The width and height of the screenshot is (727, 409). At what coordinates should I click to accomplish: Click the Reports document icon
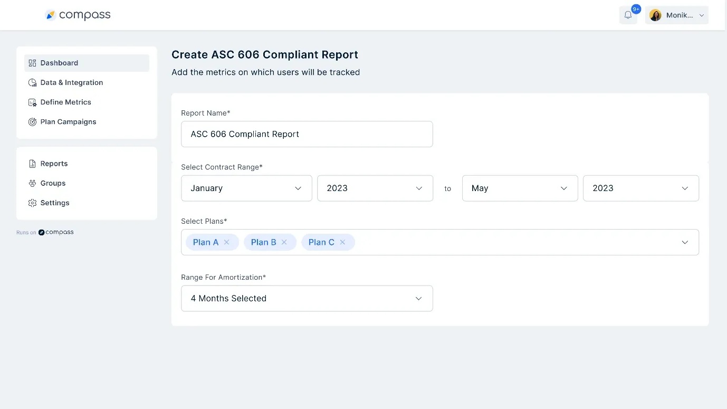click(32, 163)
